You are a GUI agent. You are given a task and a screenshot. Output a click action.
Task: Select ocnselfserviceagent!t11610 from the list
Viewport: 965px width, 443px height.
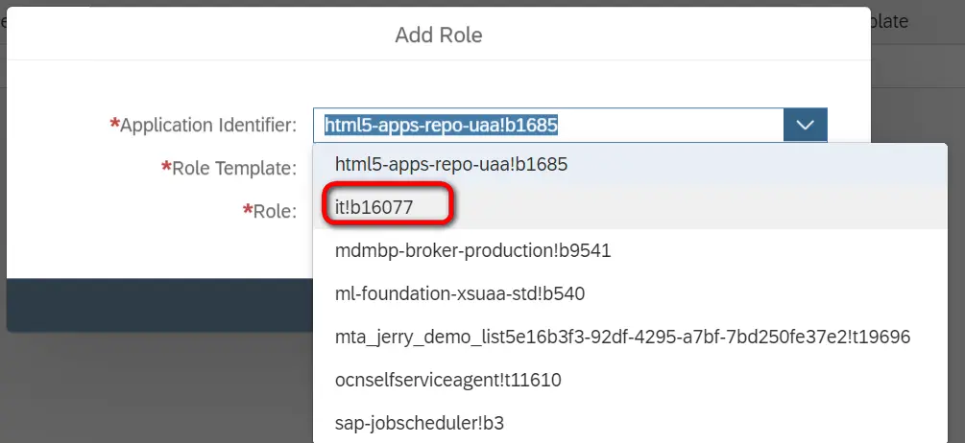coord(447,380)
